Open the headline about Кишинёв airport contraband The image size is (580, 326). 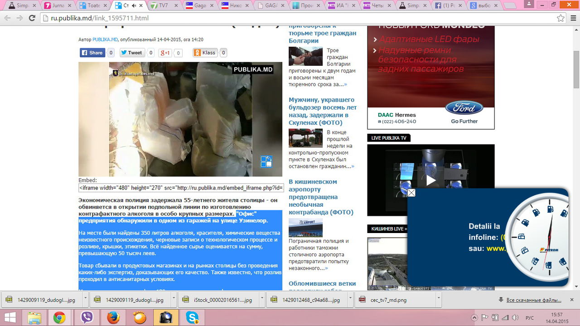[321, 197]
